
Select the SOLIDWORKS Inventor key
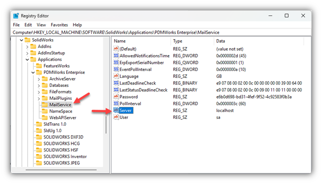click(65, 156)
